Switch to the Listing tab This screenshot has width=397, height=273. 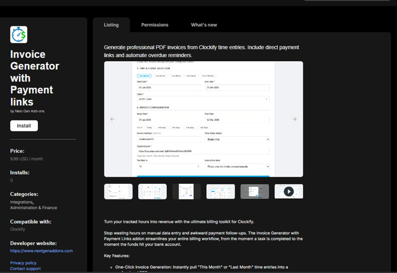(111, 25)
